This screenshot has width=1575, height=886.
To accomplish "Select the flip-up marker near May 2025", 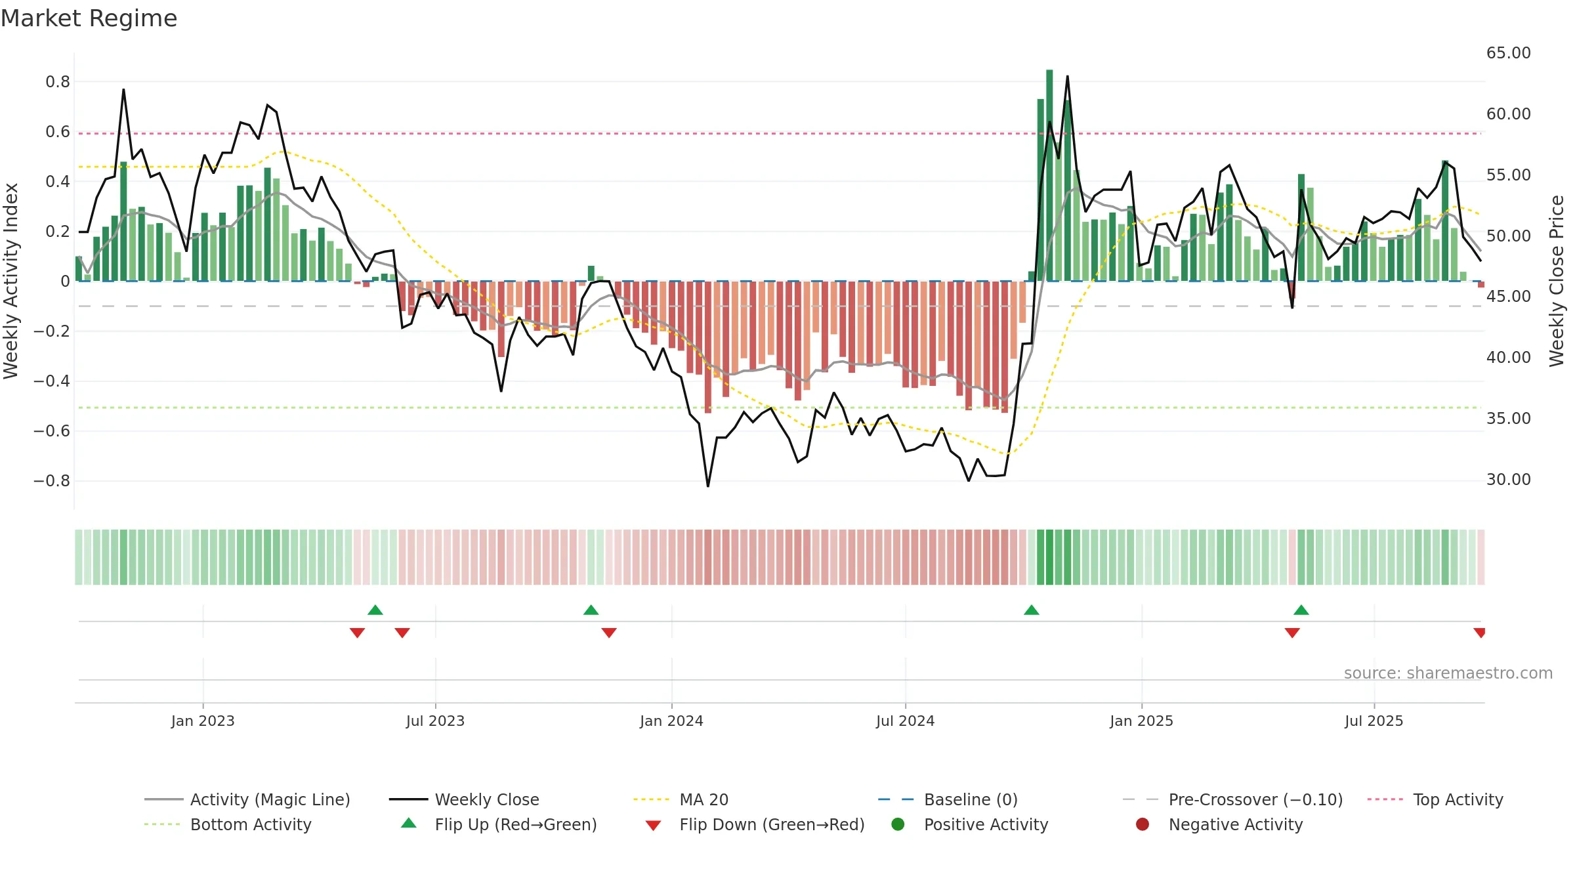I will click(1301, 610).
